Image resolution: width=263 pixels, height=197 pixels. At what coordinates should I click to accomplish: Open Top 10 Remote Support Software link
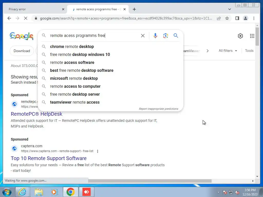click(x=49, y=158)
